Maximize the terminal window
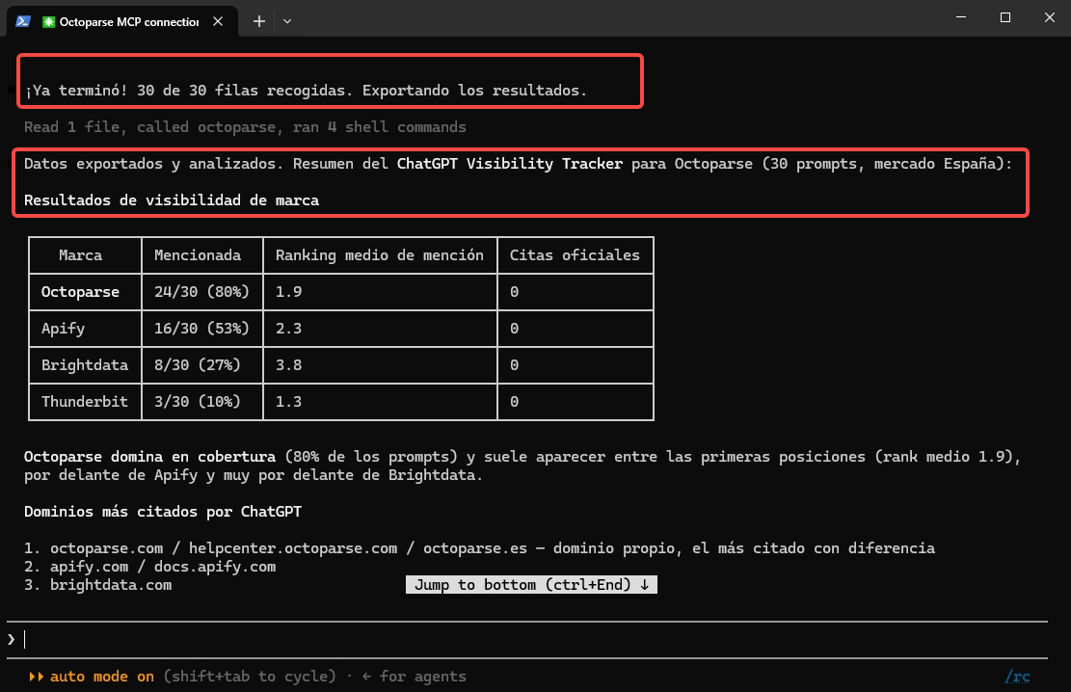Image resolution: width=1071 pixels, height=692 pixels. 1005,17
